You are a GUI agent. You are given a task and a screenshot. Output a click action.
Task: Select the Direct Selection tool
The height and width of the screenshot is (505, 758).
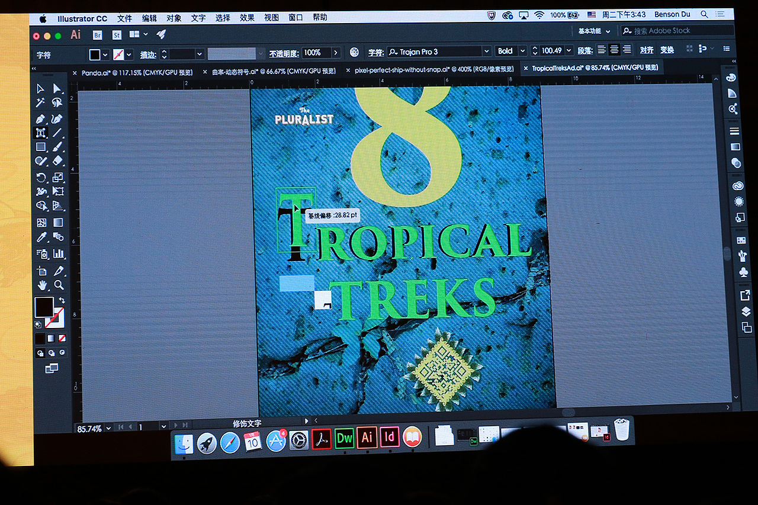[57, 89]
